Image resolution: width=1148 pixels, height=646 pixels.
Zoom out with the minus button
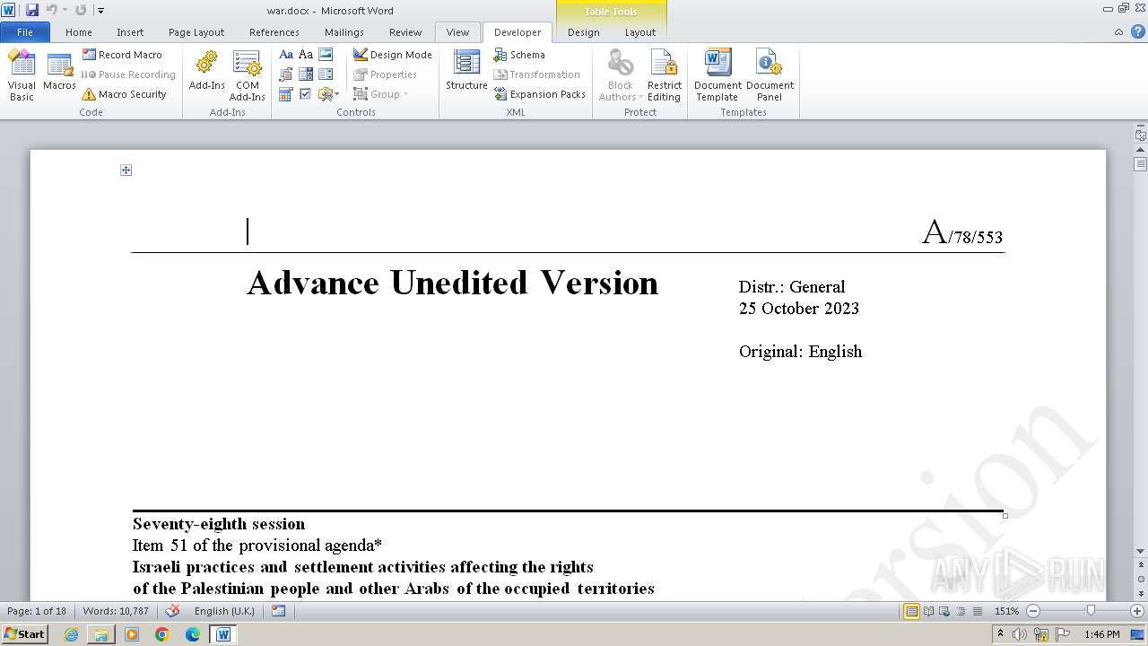pyautogui.click(x=1032, y=611)
